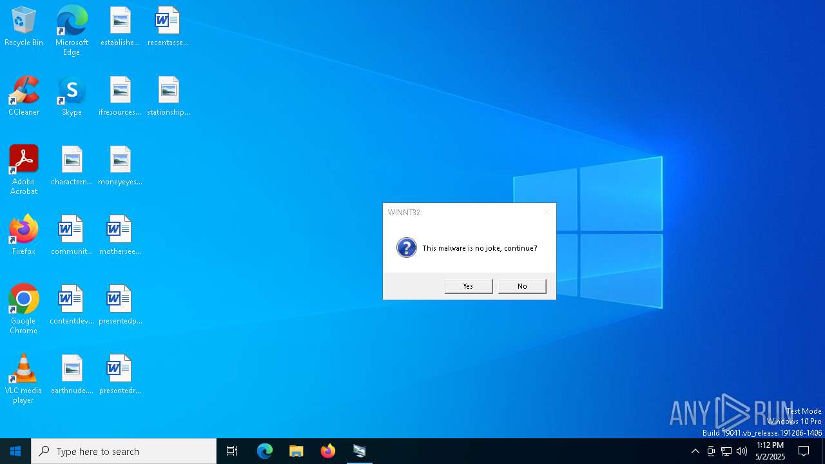Select the 'earthnude...' image file icon
The image size is (825, 464).
72,375
